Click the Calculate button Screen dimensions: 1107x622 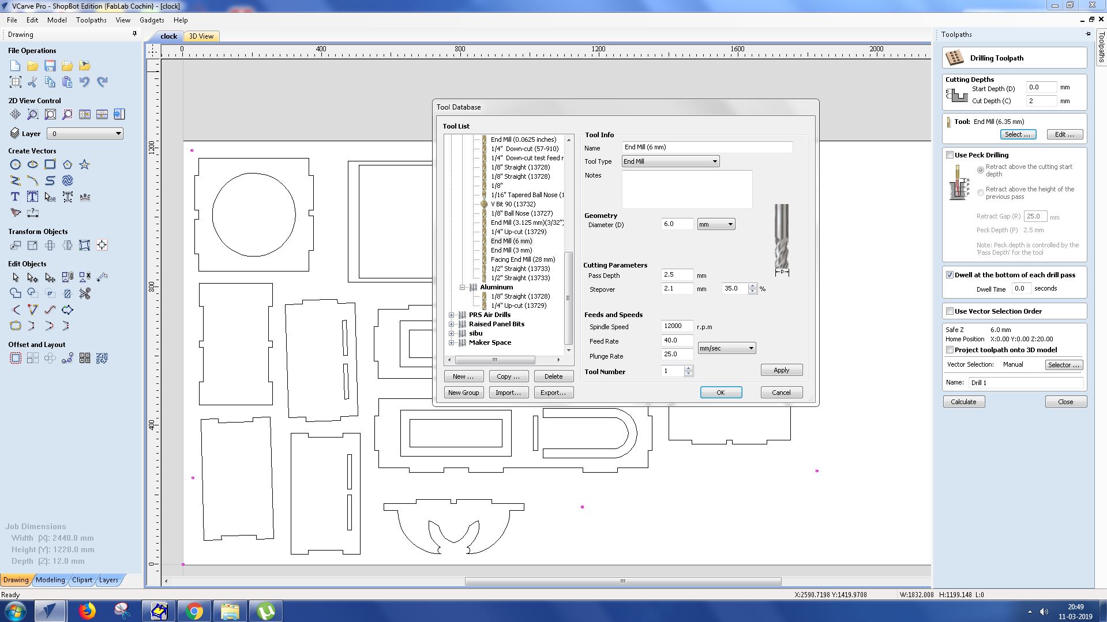pyautogui.click(x=963, y=402)
